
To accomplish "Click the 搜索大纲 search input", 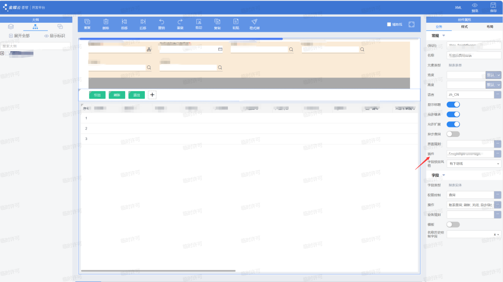I will pyautogui.click(x=36, y=46).
